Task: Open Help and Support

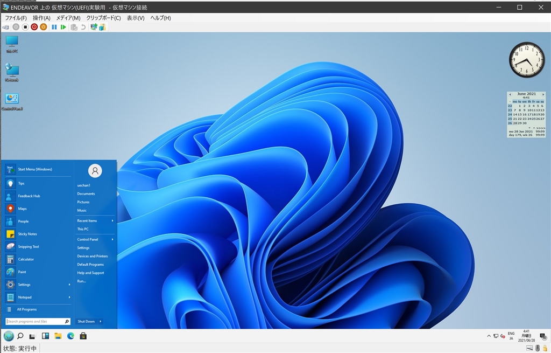Action: pos(90,273)
